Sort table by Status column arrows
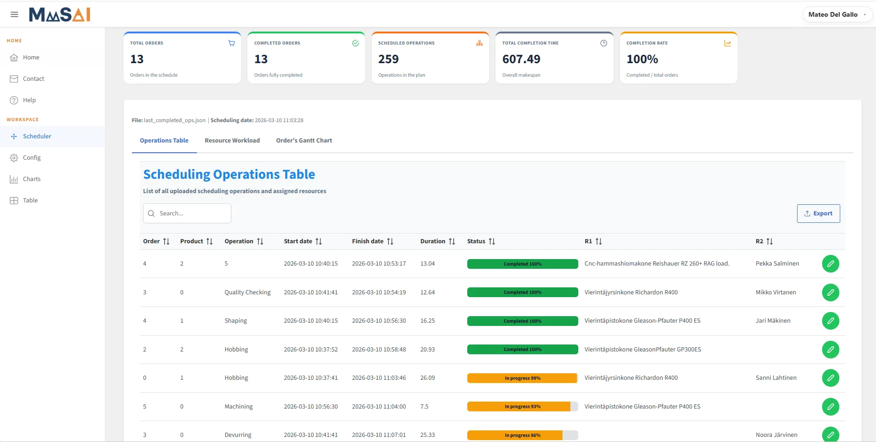The width and height of the screenshot is (876, 442). 492,241
